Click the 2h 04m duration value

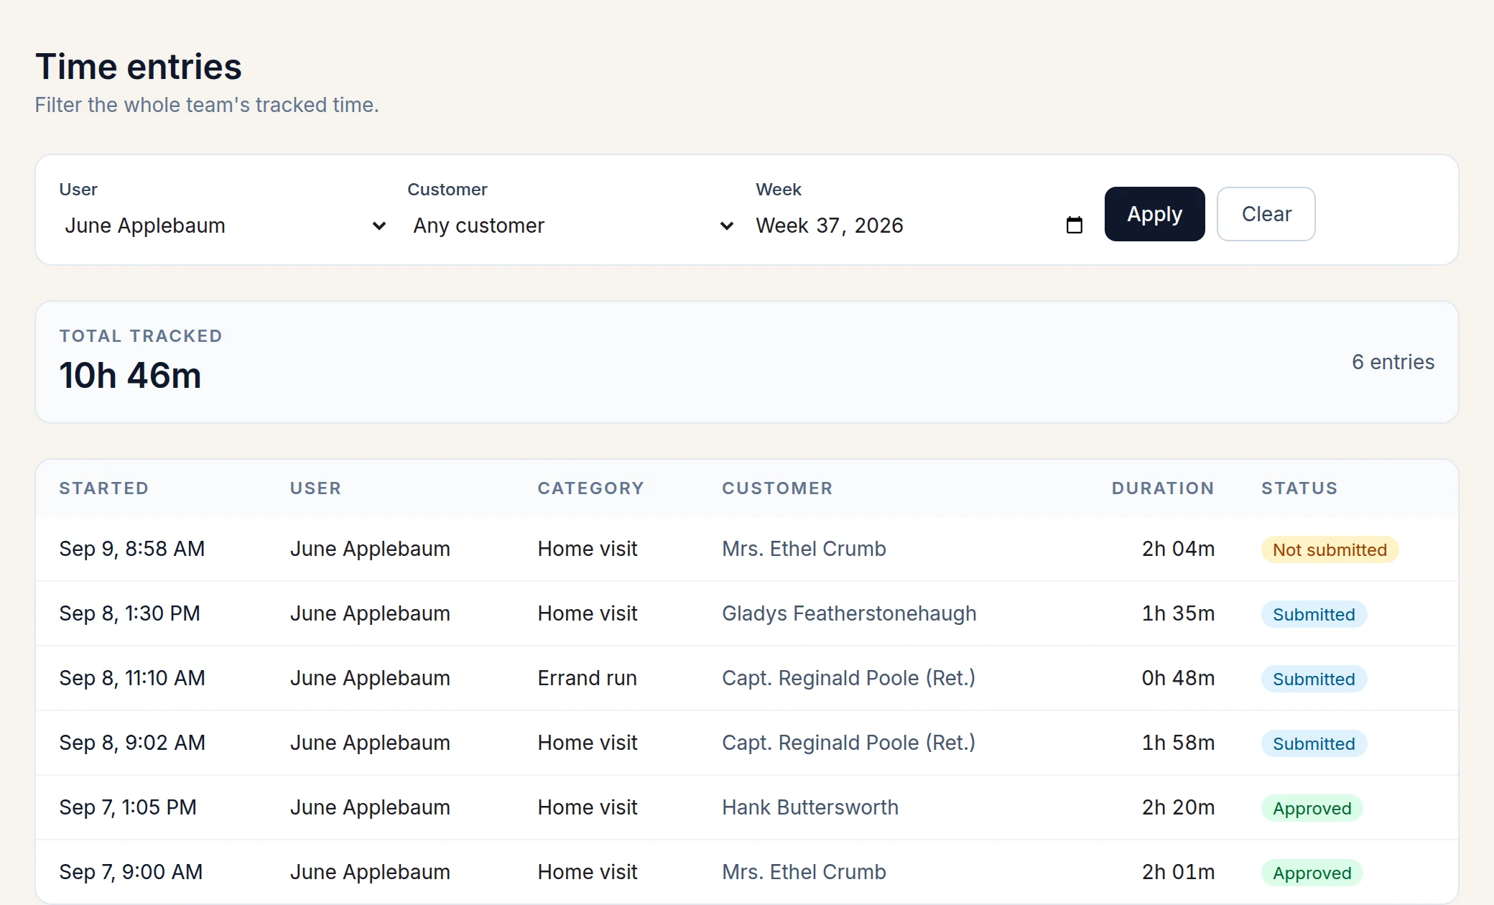1178,549
